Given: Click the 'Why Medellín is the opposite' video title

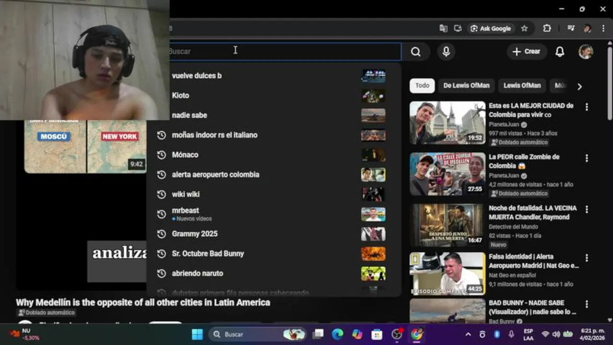Looking at the screenshot, I should (143, 302).
